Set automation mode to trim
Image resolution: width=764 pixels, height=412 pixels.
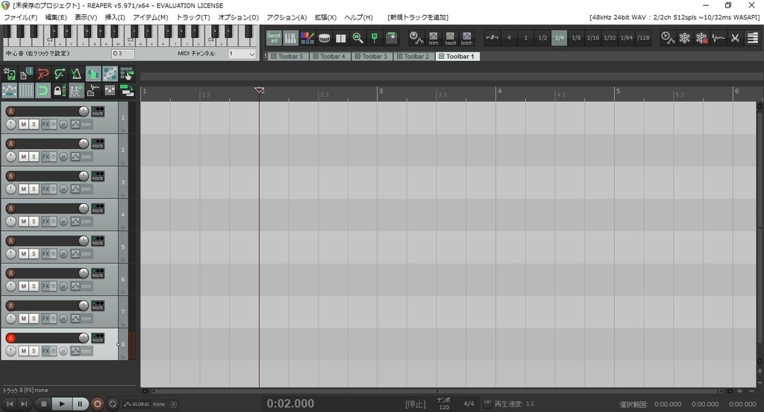click(433, 38)
